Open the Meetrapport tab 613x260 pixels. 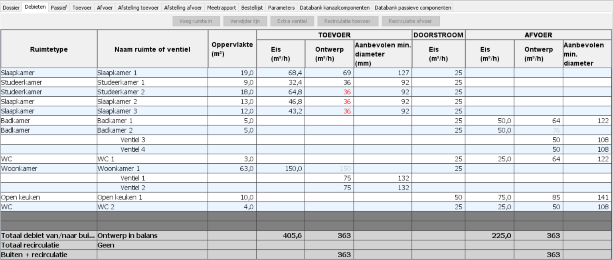tap(222, 8)
